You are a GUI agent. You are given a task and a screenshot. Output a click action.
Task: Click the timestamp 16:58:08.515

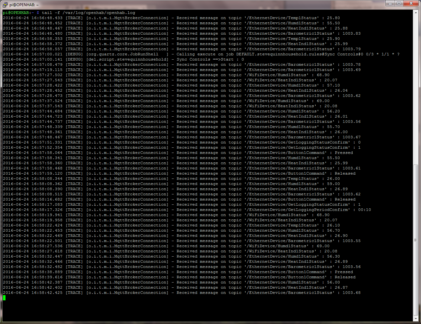47,194
